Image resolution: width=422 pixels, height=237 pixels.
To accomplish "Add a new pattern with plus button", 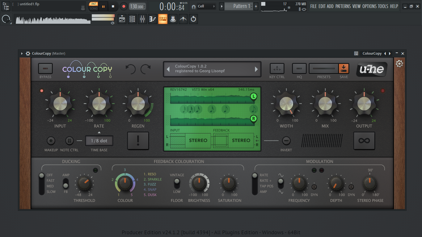I will pos(256,6).
